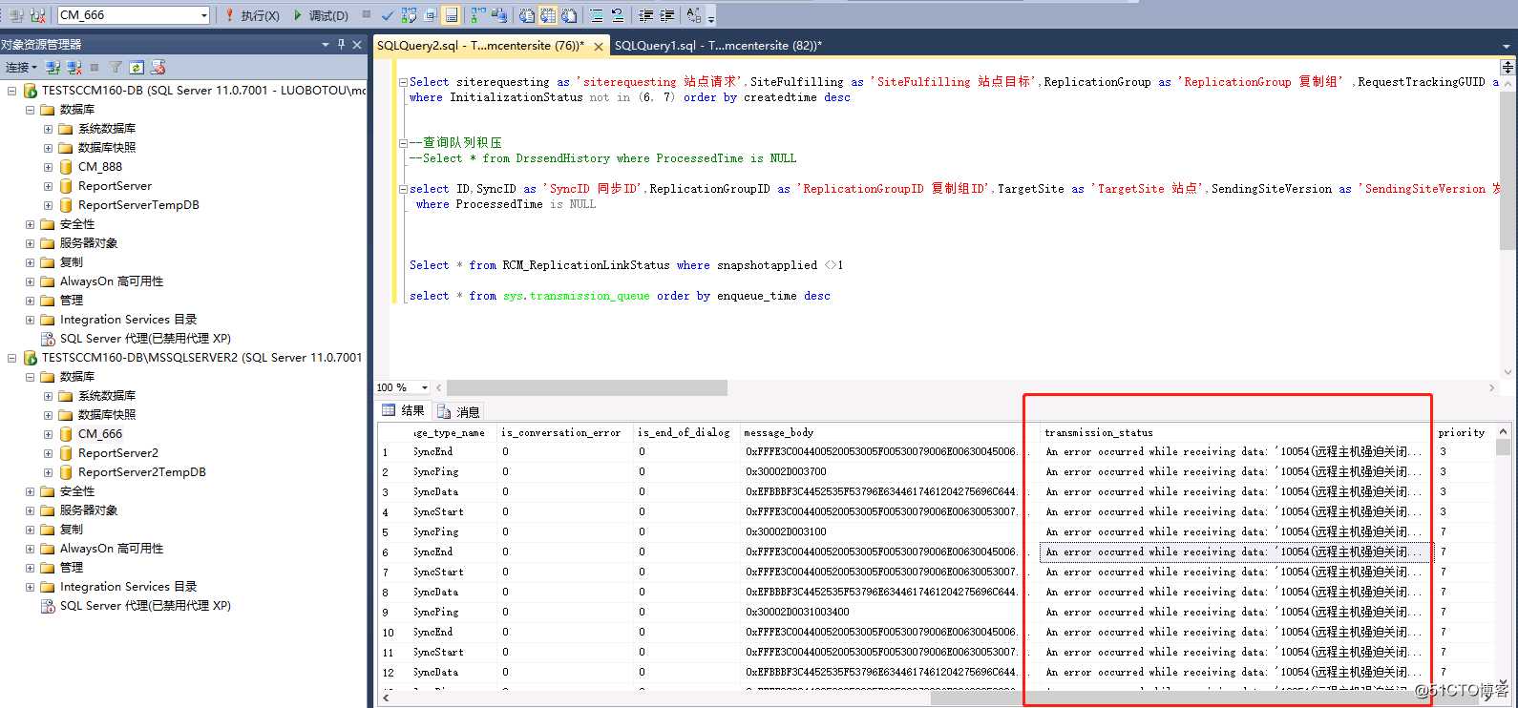Open the 连接 dropdown in Object Explorer
This screenshot has width=1518, height=708.
(21, 67)
